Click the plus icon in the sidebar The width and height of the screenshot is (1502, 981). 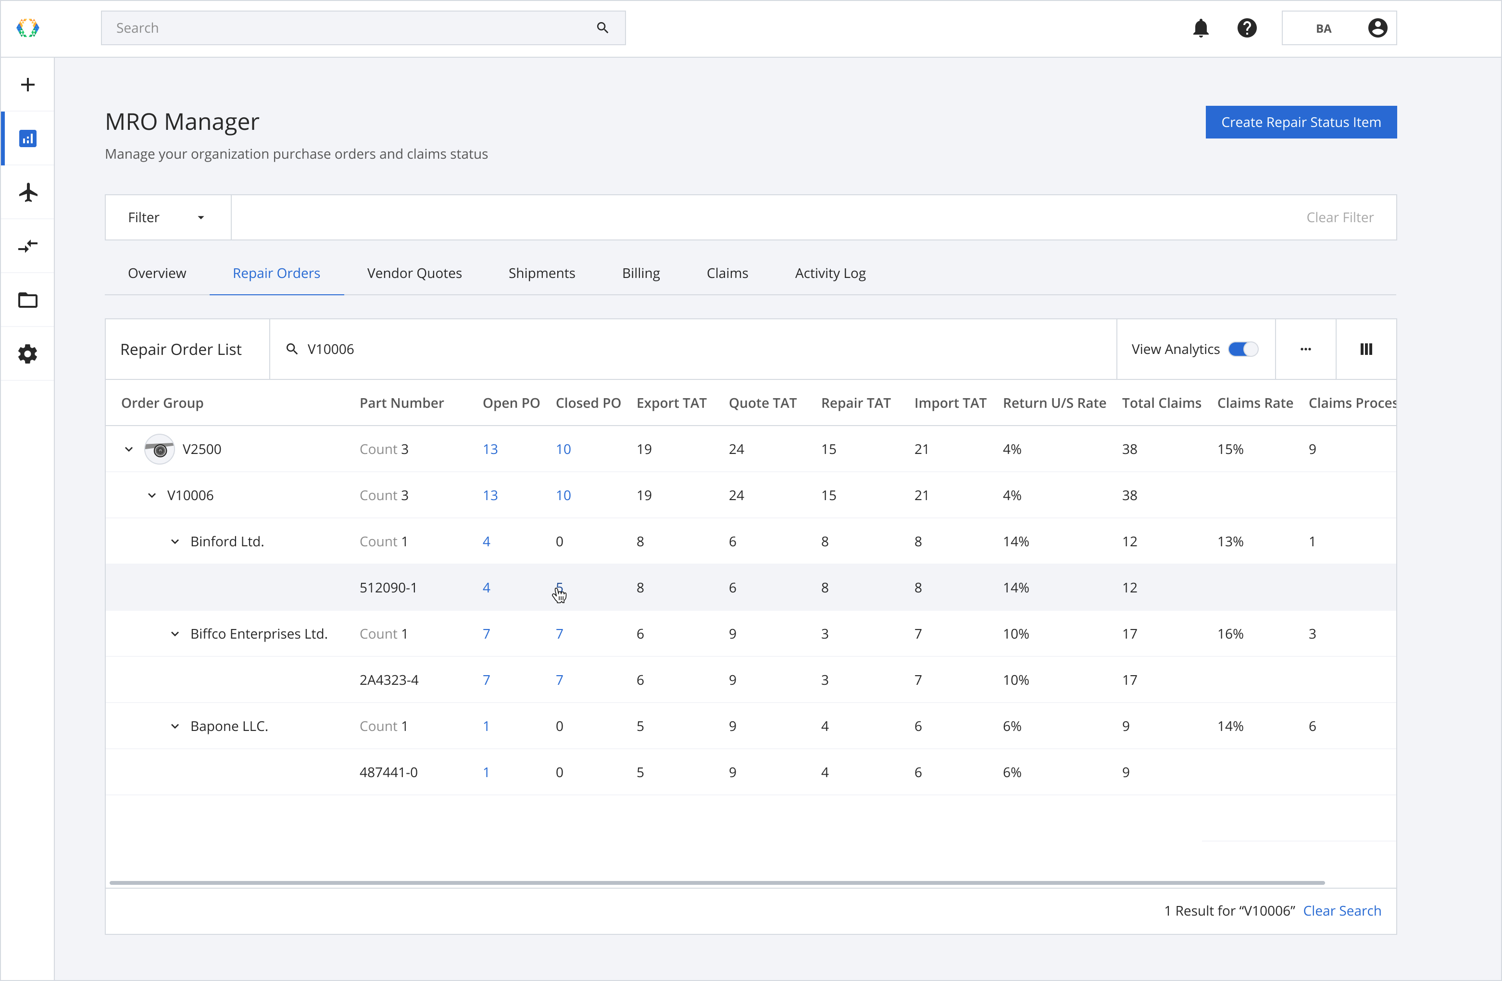28,85
